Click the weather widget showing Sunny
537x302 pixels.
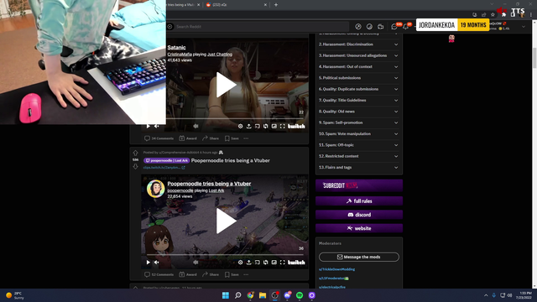click(x=15, y=295)
